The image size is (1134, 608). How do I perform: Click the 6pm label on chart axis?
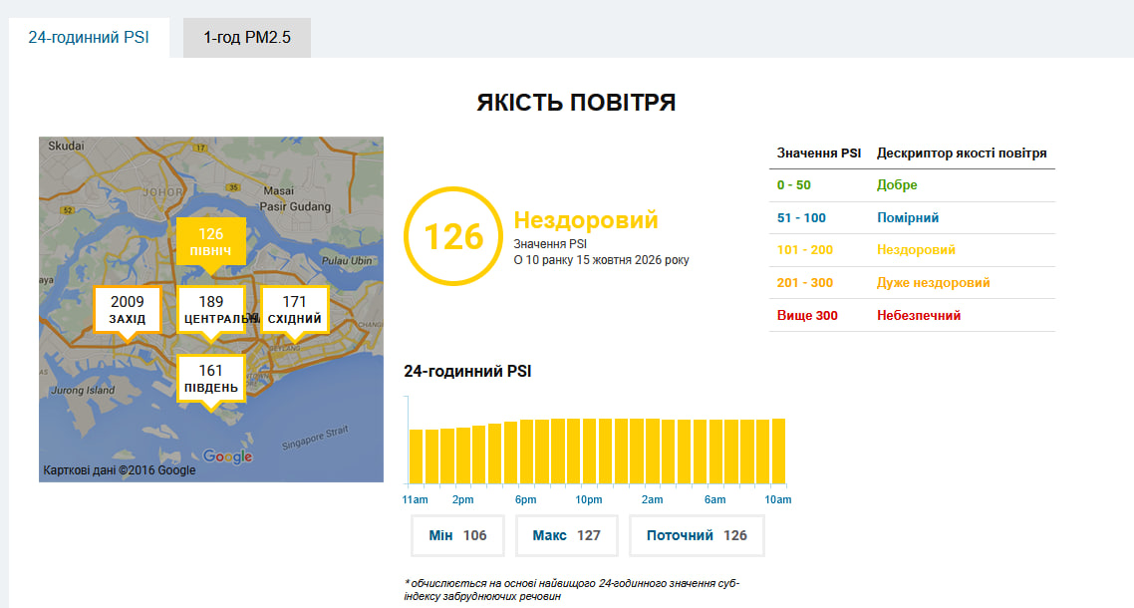[526, 499]
